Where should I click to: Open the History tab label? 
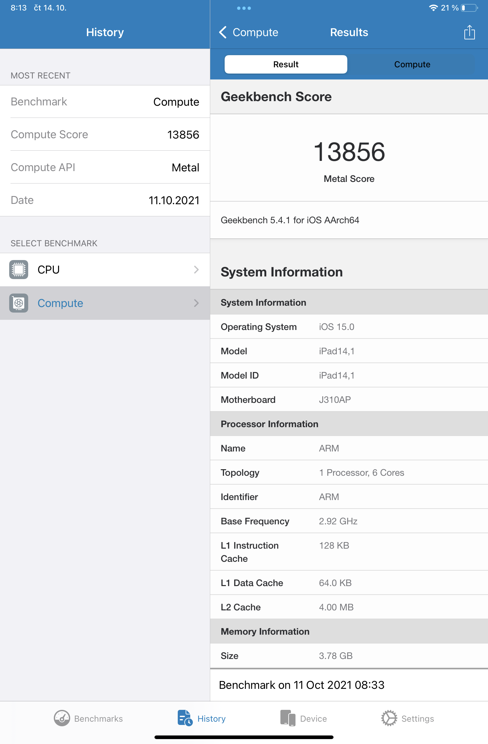click(212, 719)
